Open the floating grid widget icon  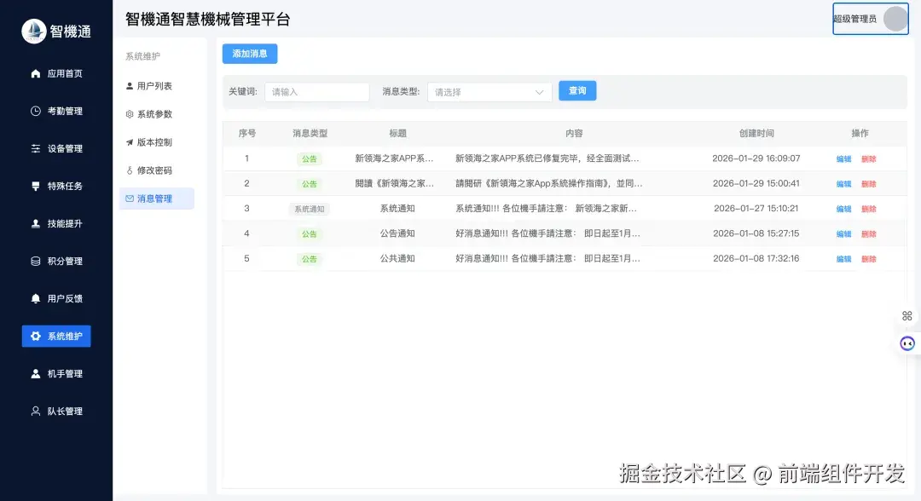click(x=907, y=315)
